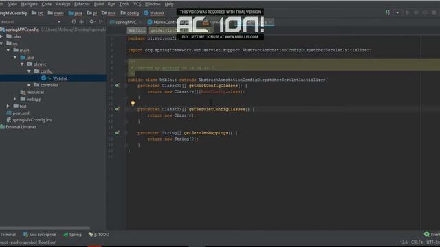Click Scroll from Source target icon
Image resolution: width=440 pixels, height=247 pixels.
click(x=74, y=22)
